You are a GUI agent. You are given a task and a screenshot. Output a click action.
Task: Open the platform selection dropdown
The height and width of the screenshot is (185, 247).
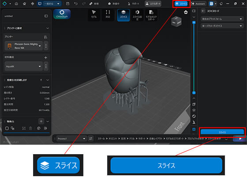click(222, 19)
